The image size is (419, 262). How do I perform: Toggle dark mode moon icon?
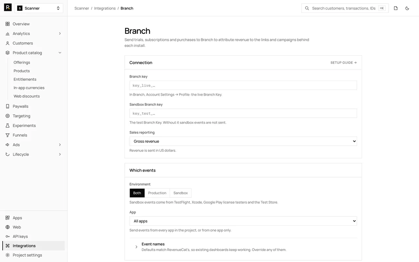point(407,8)
